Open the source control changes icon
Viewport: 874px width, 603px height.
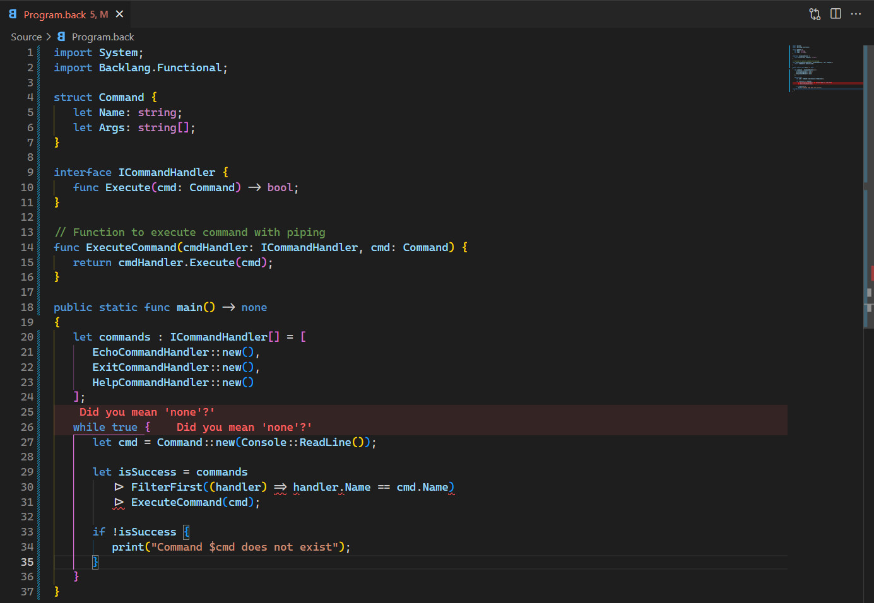[815, 14]
